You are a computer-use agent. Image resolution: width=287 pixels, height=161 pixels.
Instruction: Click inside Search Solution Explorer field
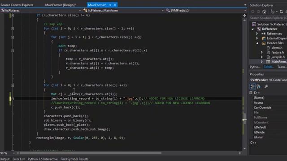[x=268, y=18]
